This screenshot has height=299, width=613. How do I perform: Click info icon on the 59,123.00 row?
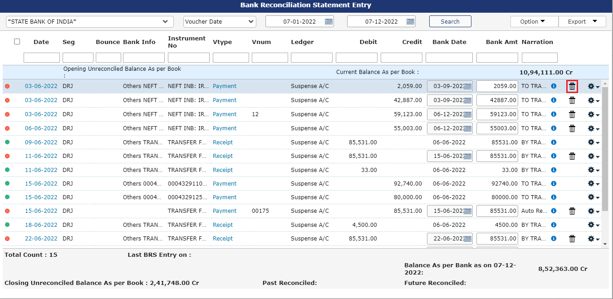coord(554,114)
